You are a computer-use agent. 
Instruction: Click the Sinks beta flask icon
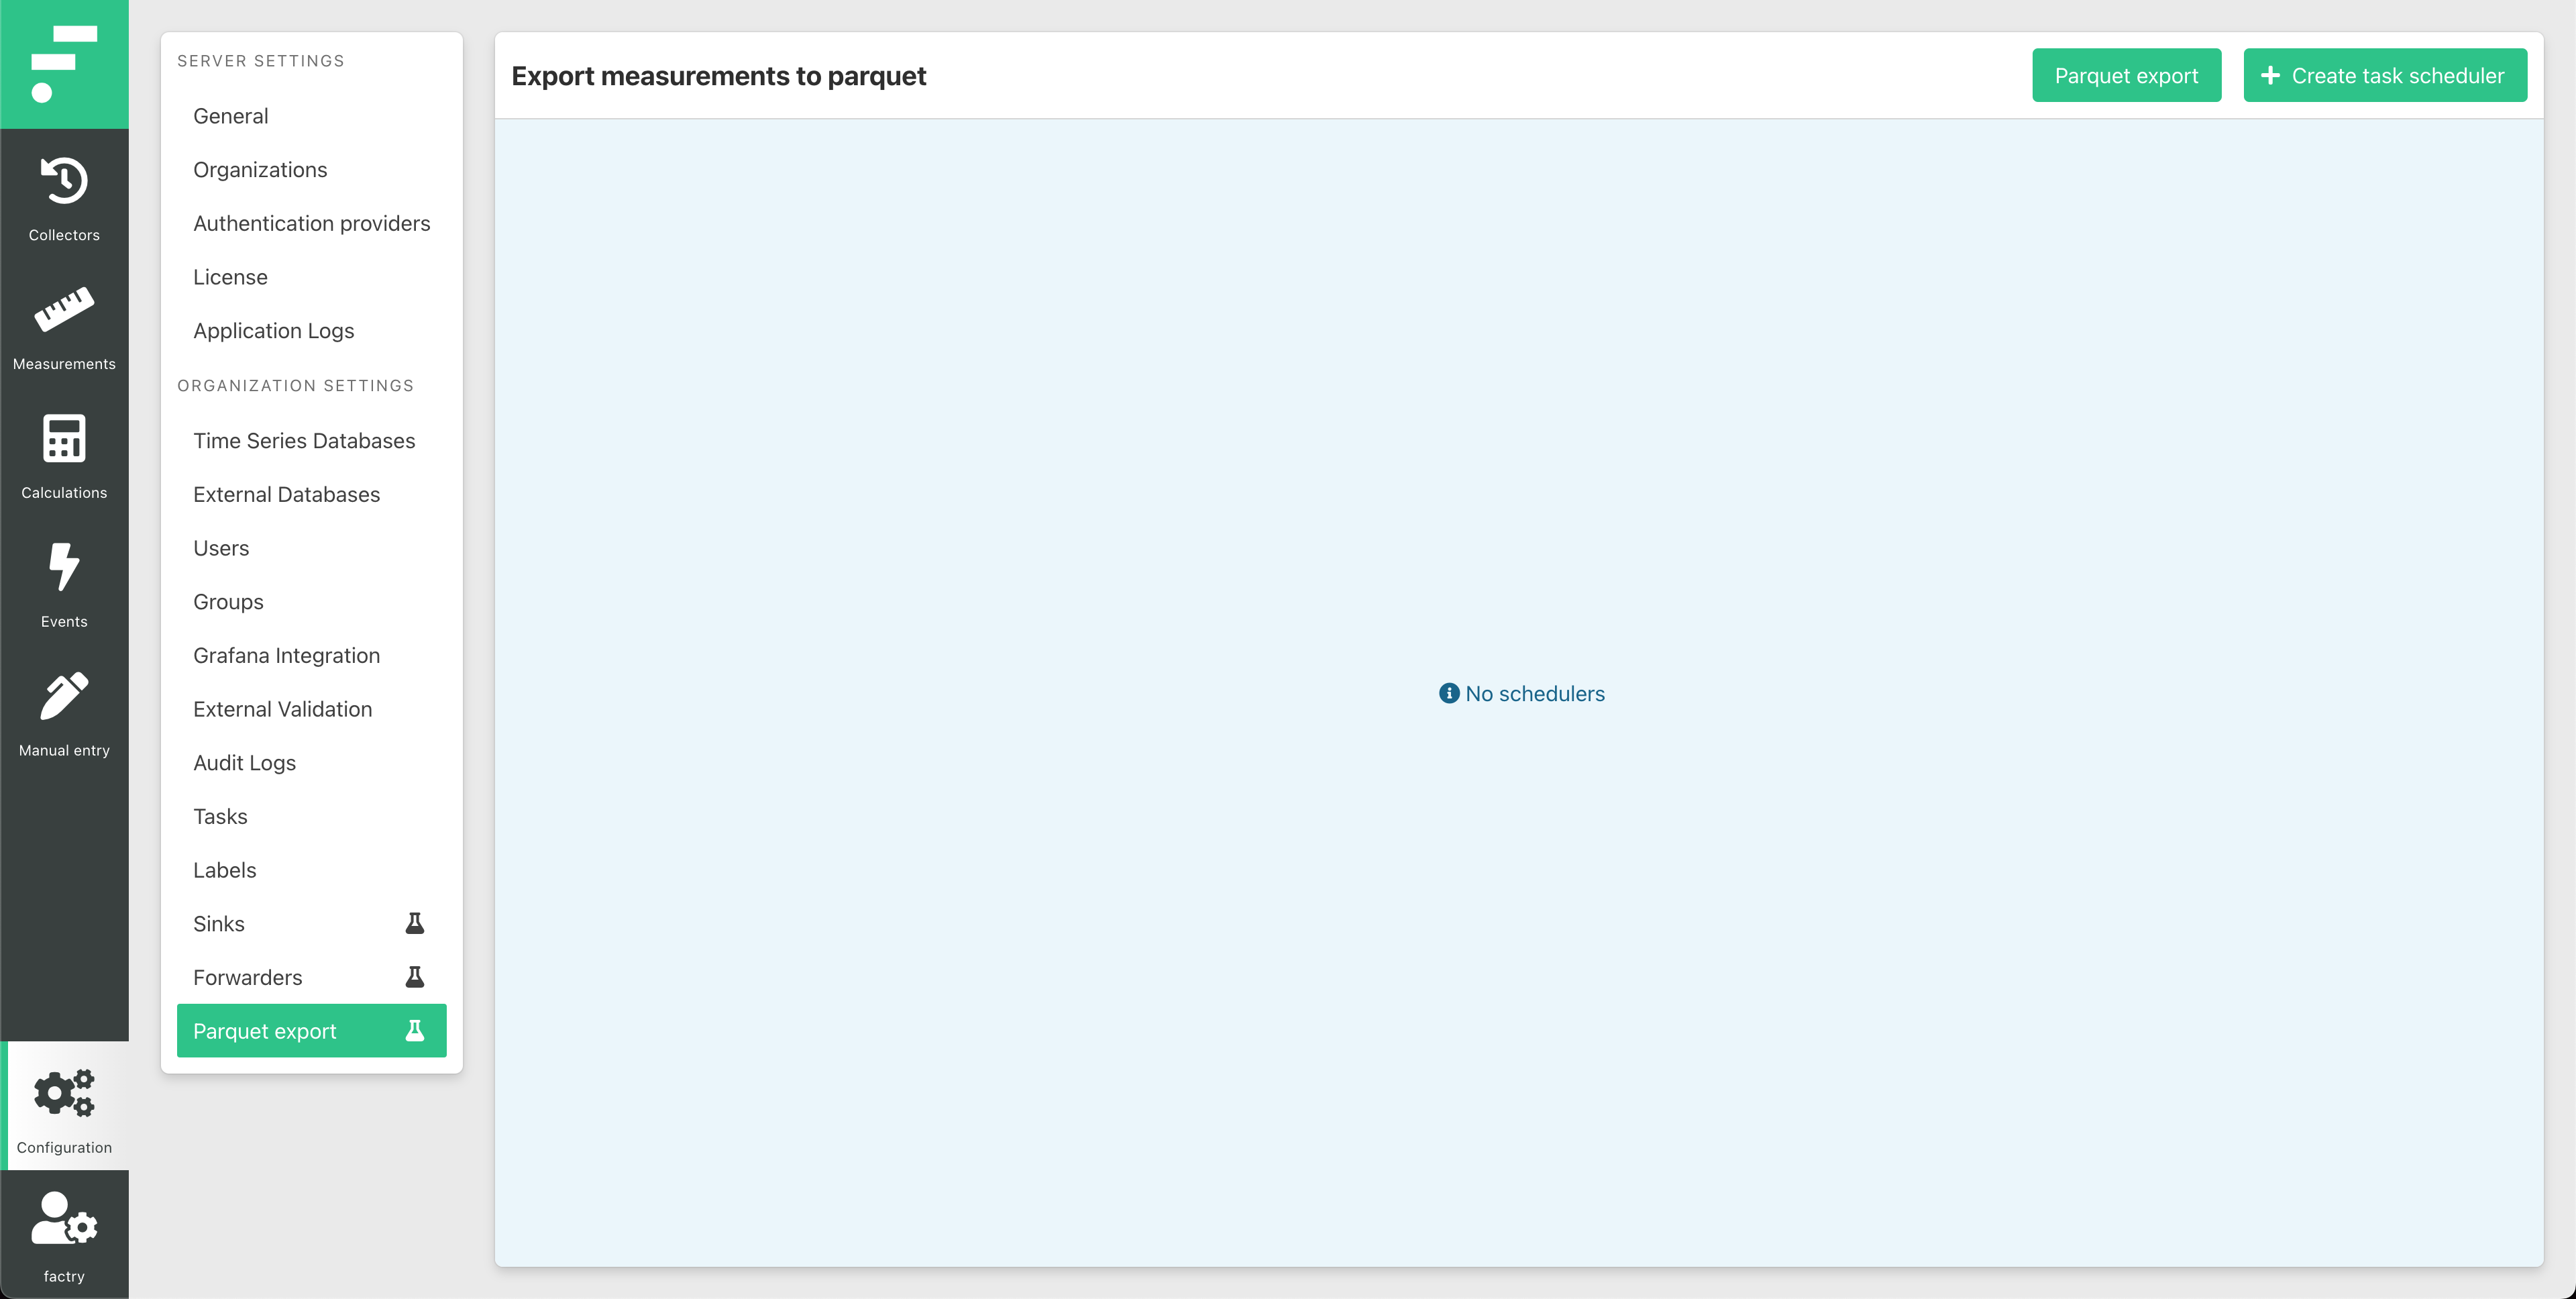pyautogui.click(x=415, y=923)
